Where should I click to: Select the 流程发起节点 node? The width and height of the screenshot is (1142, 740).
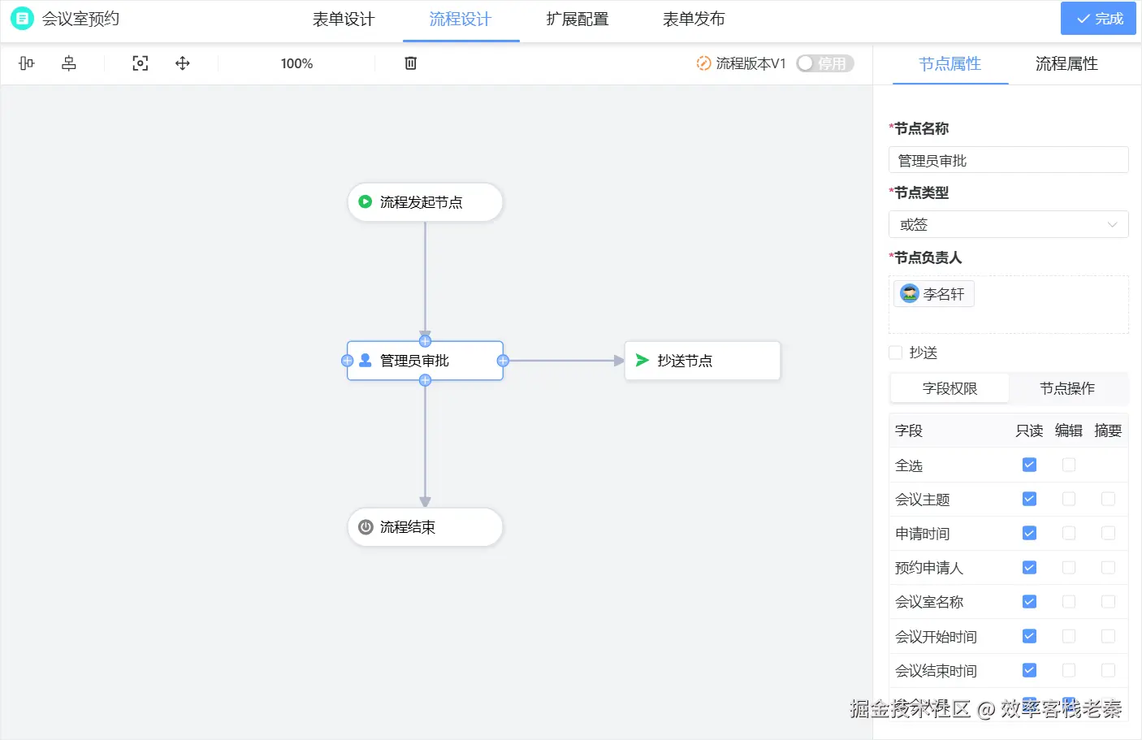pos(425,201)
